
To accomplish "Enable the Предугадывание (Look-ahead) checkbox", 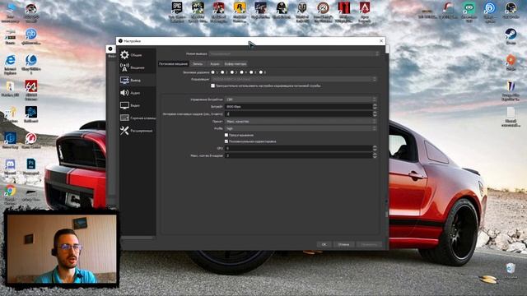I will [x=226, y=135].
